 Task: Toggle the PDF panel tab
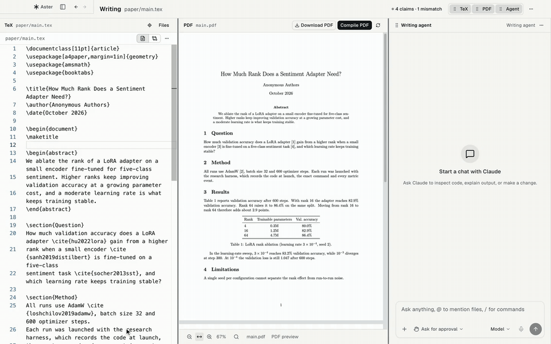[483, 9]
